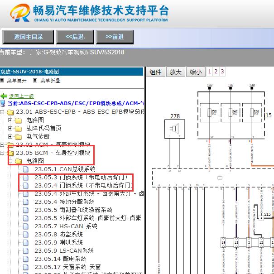Click document icon for 23.05.7 HS-CAN
Screen dimensions: 274x274
click(x=26, y=226)
